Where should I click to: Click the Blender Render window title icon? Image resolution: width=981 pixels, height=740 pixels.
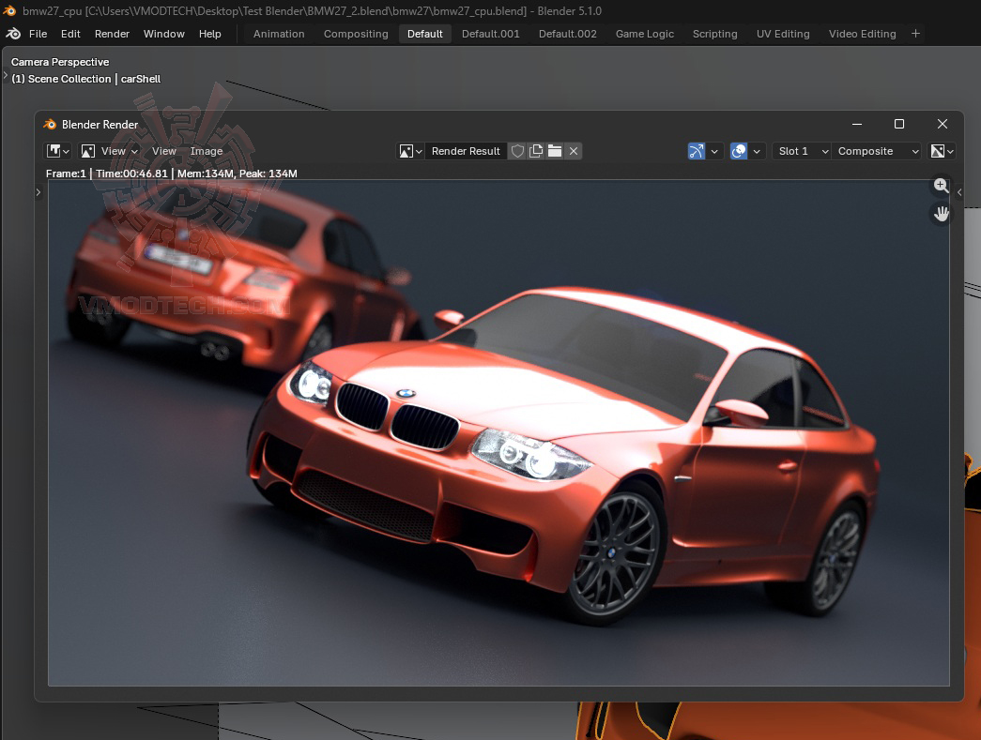50,125
